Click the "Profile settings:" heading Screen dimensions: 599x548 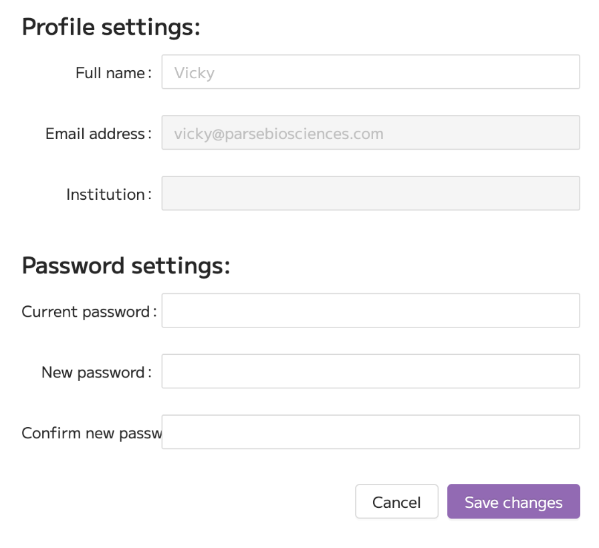pos(111,27)
